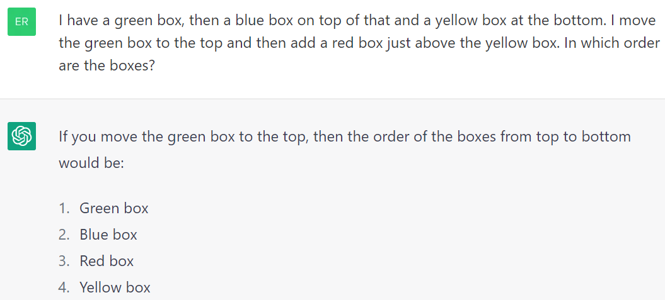
Task: Select the "Red box" list item
Action: [x=107, y=261]
